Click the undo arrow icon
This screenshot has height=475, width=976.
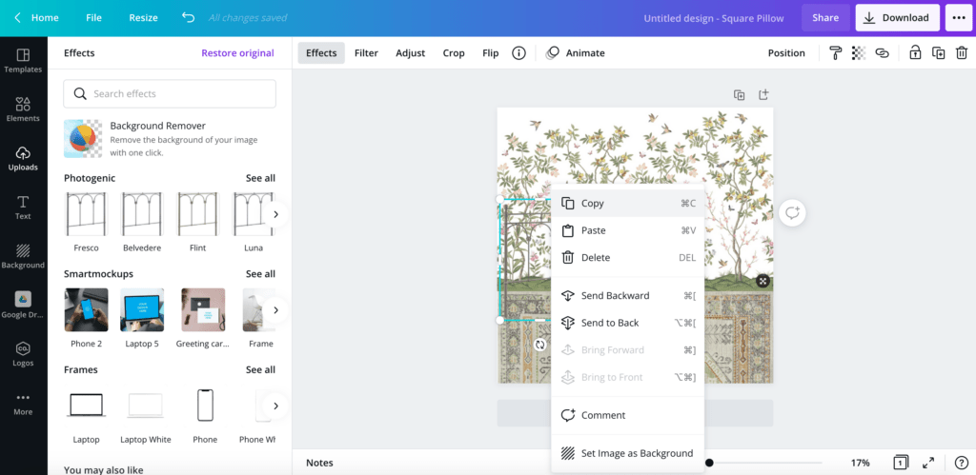(188, 17)
